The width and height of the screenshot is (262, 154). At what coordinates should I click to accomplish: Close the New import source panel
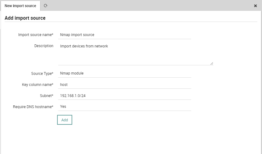point(255,6)
